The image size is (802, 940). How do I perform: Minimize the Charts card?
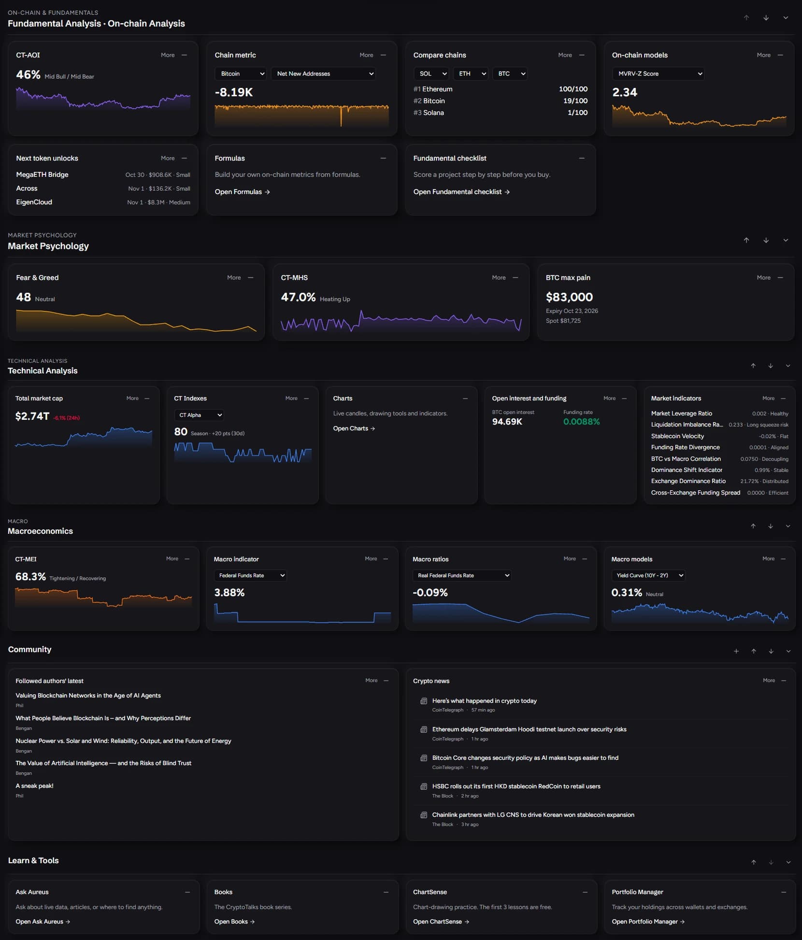[x=465, y=399]
